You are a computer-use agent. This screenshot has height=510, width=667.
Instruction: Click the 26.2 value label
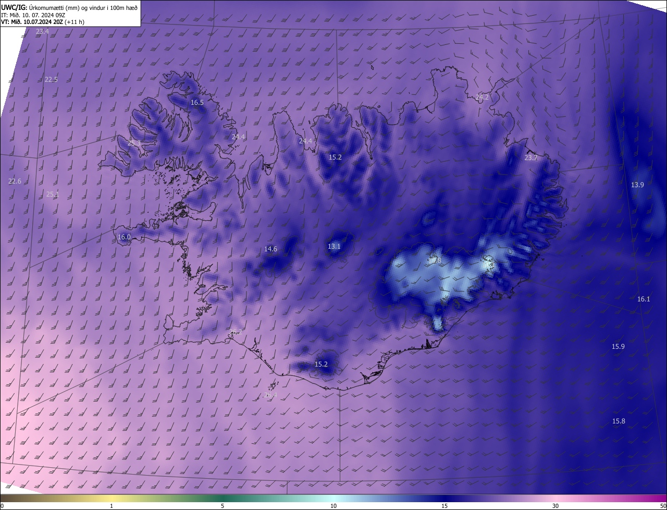coord(236,332)
